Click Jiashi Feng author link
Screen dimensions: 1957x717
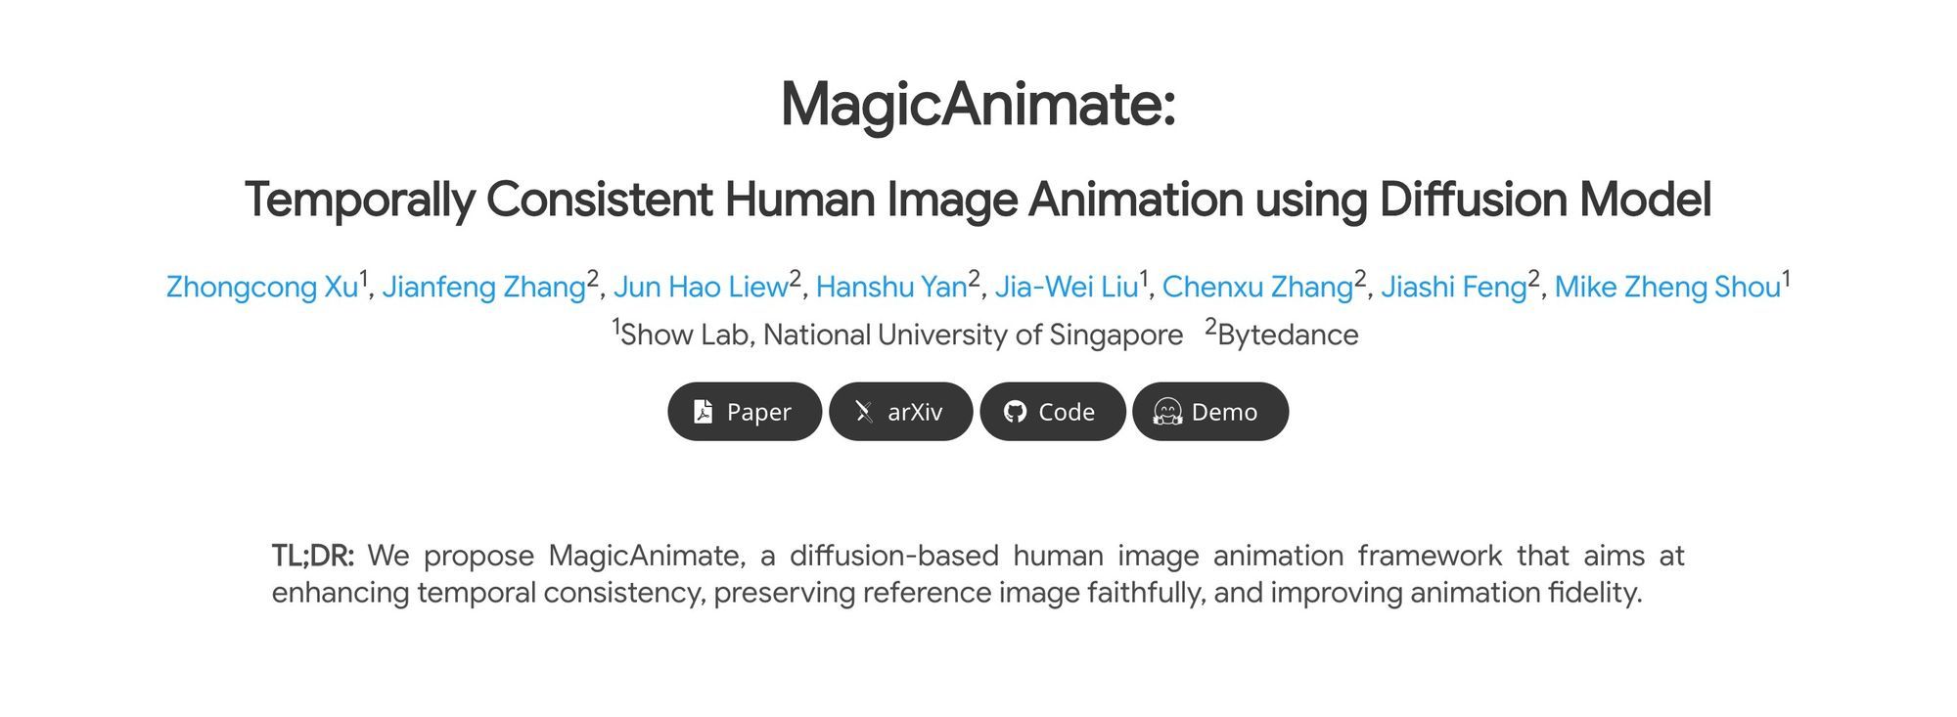[x=1453, y=287]
